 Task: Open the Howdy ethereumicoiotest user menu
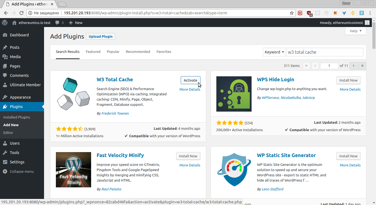coord(345,23)
